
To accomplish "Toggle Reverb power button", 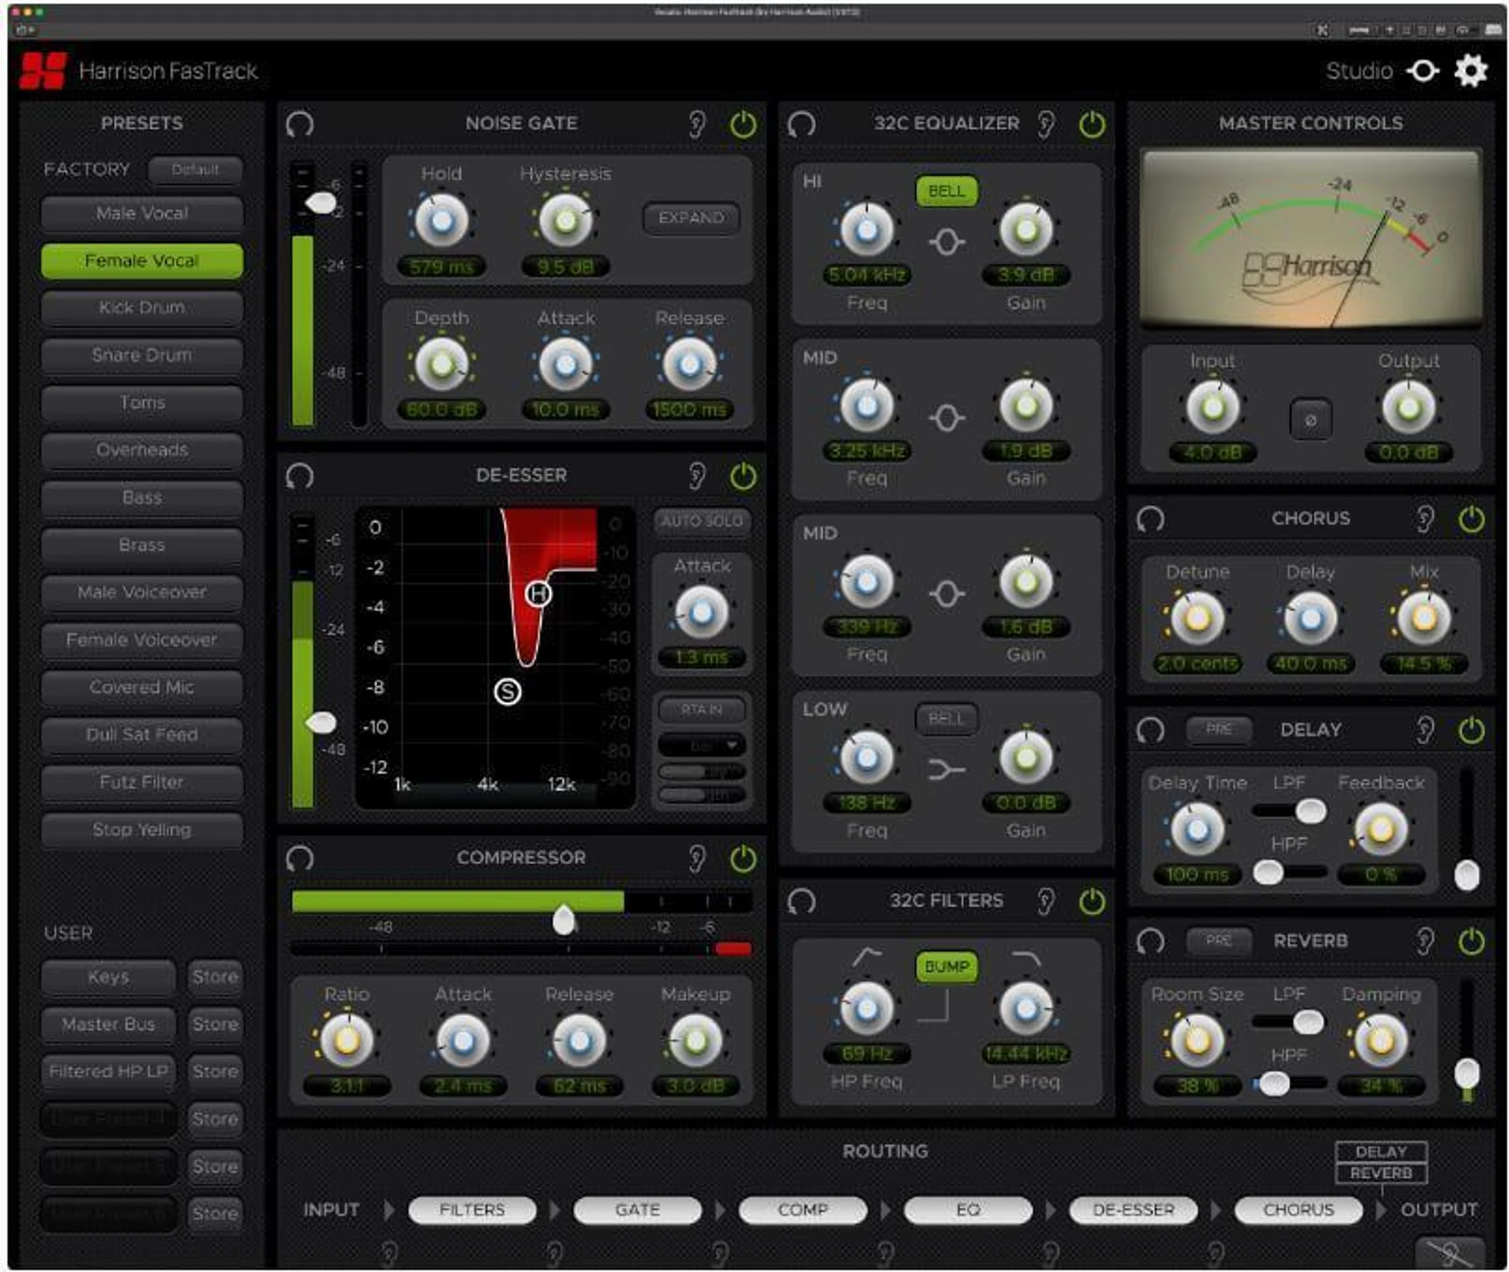I will (x=1471, y=941).
